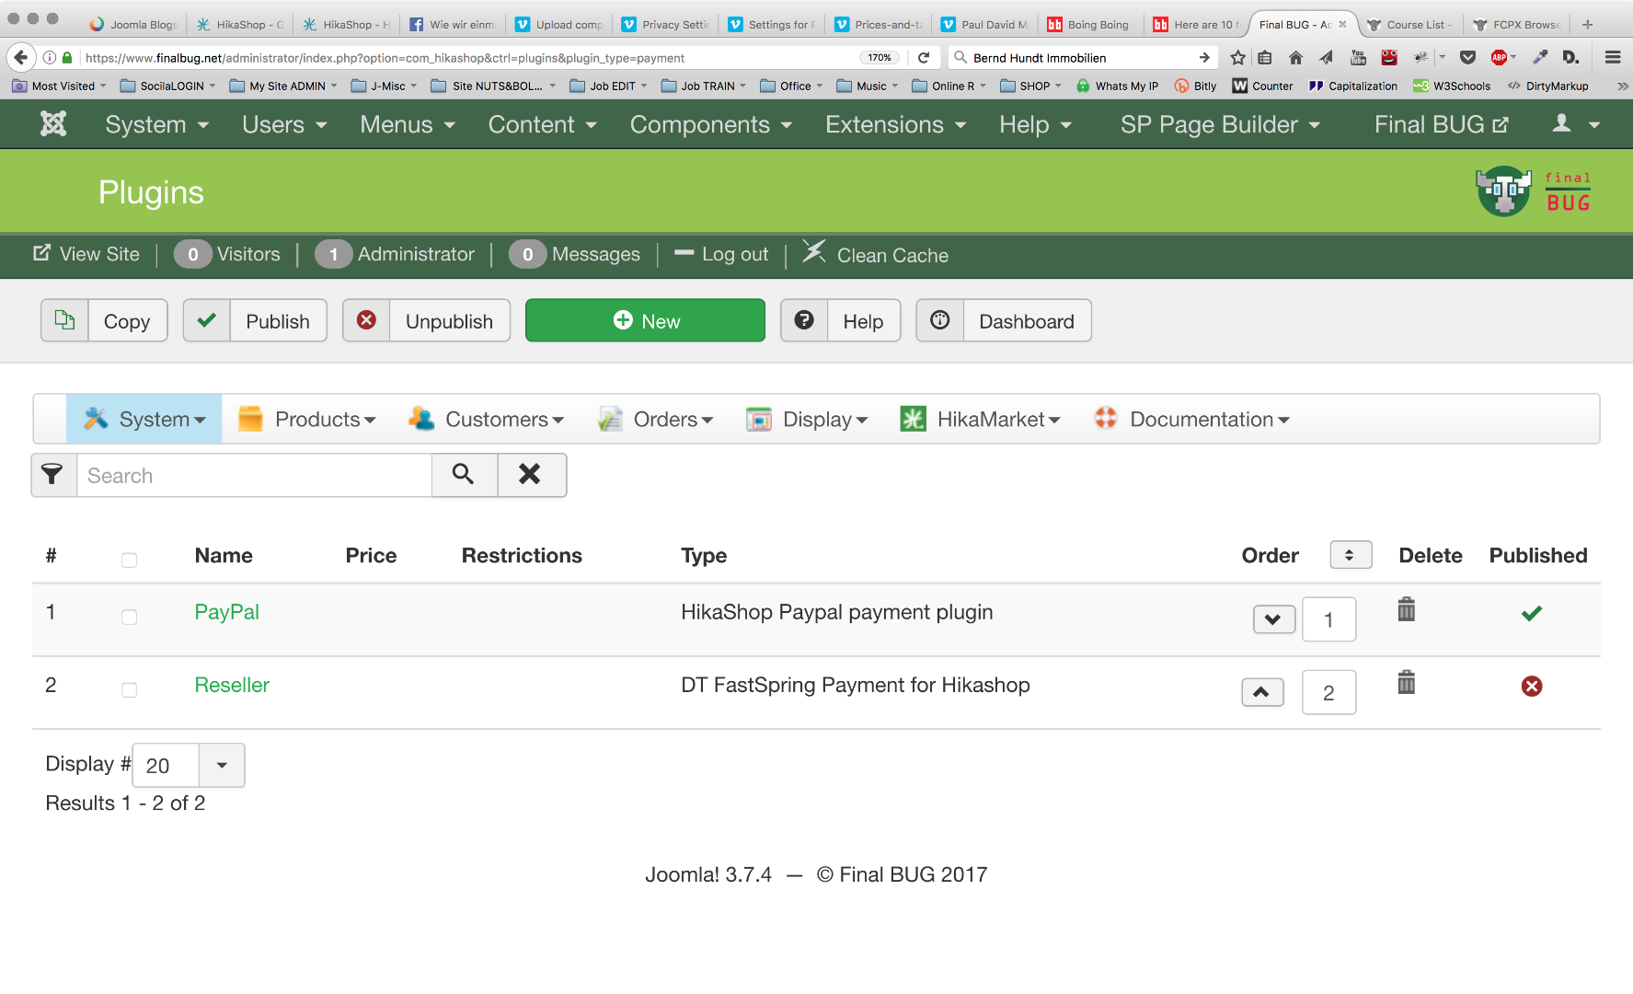Click the Final BUG bull logo
The height and width of the screenshot is (994, 1633).
(x=1503, y=191)
